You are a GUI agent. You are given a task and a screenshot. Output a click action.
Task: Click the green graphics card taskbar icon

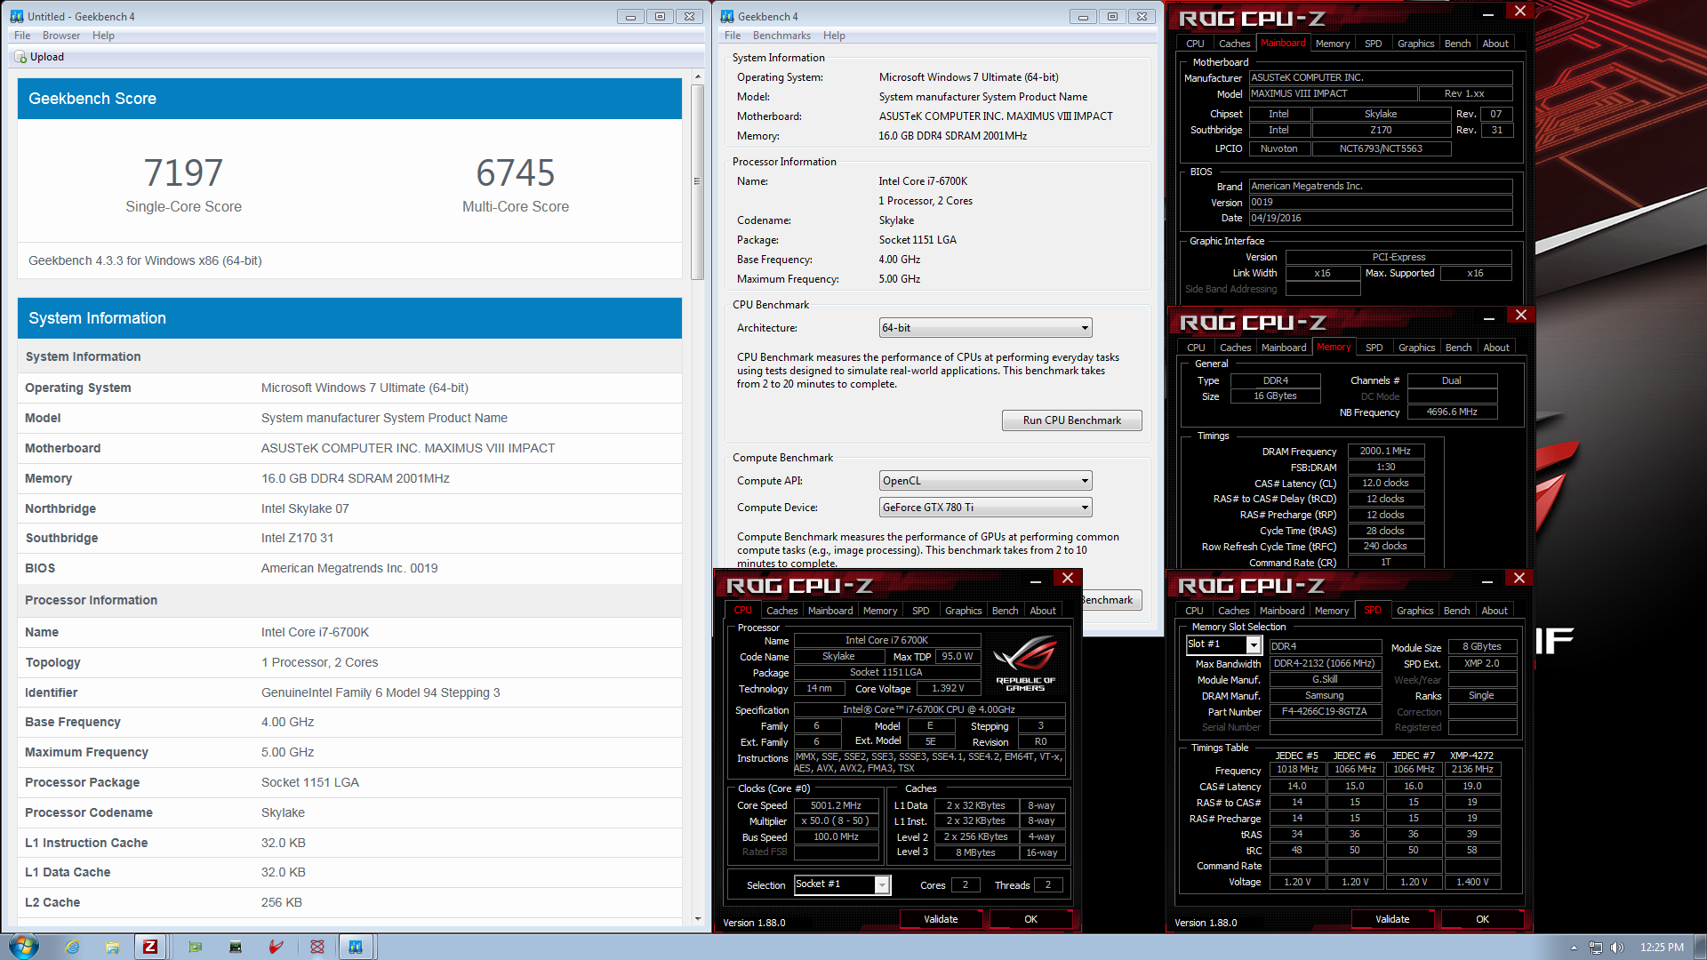[x=195, y=947]
